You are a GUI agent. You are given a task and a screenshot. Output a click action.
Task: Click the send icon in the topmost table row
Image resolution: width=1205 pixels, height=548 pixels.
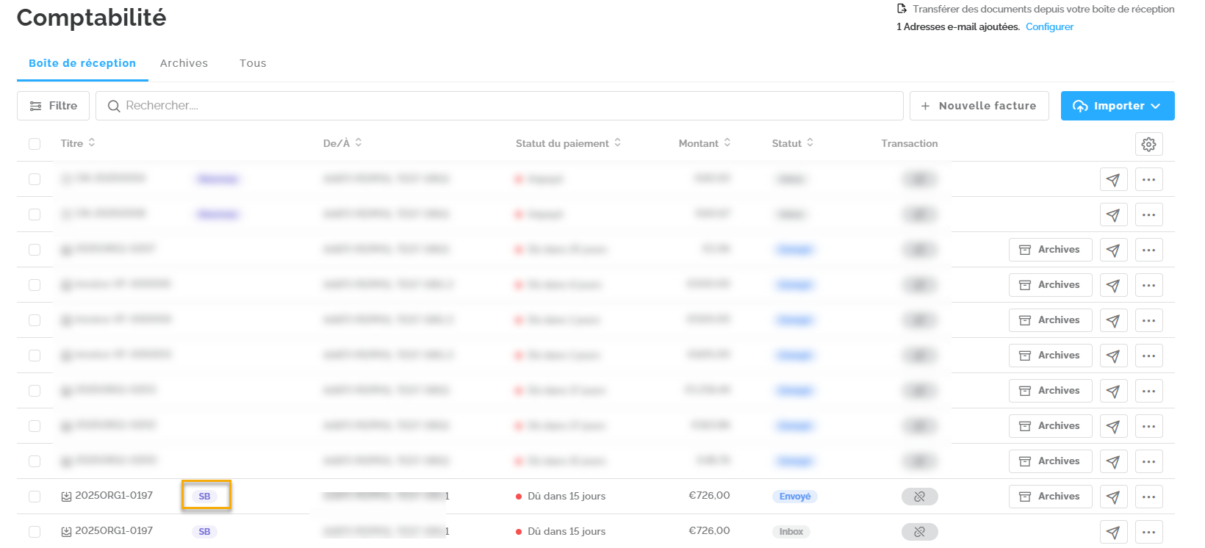click(1113, 179)
